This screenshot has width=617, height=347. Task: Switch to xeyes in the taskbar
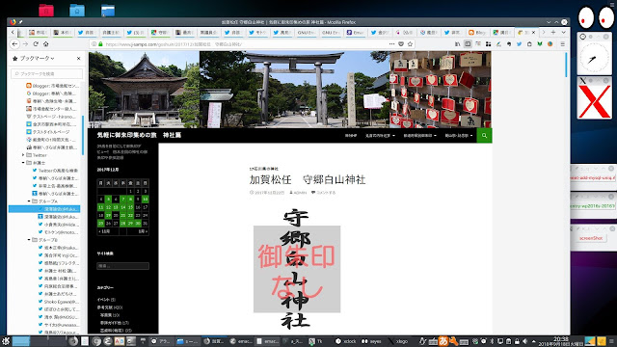coord(371,341)
